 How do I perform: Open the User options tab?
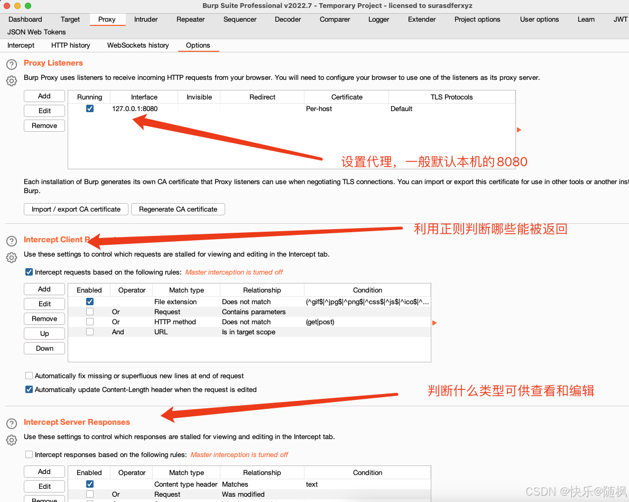coord(539,19)
